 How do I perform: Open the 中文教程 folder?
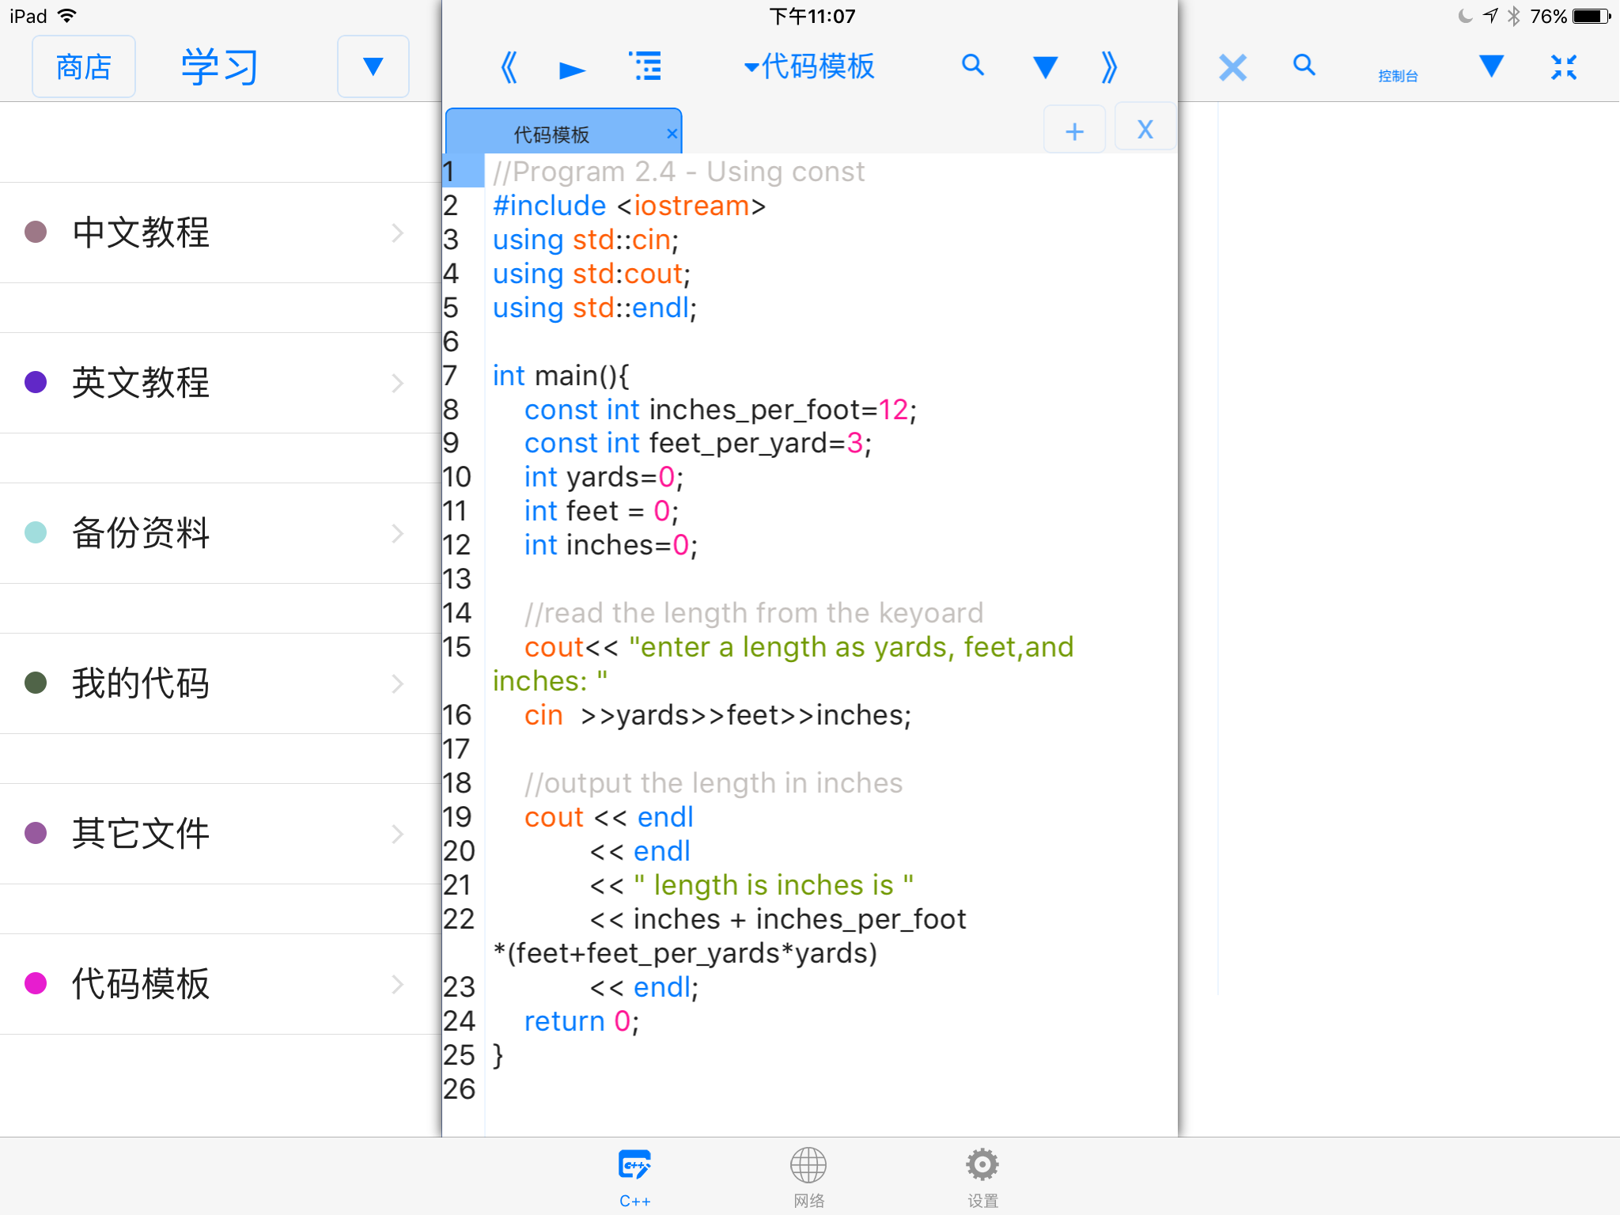pos(220,233)
